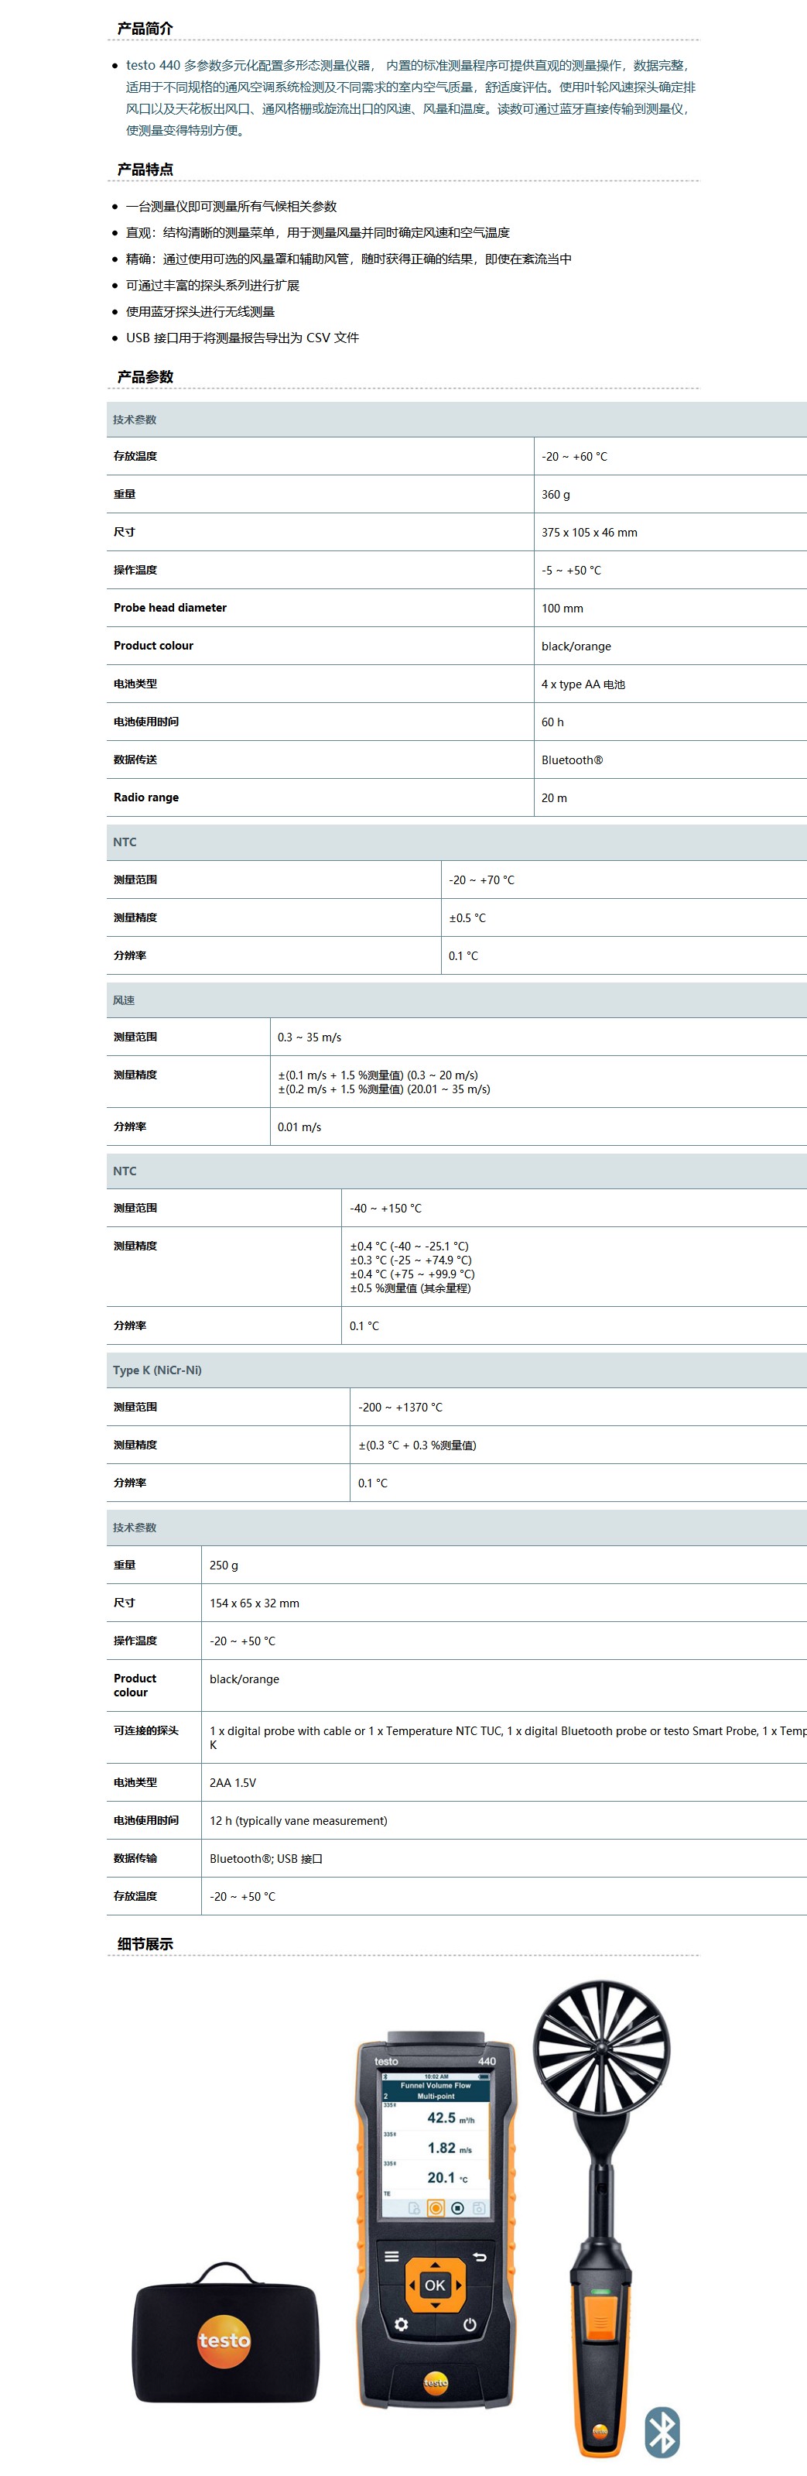
Task: Click the 20.1 °C reading on the device screen
Action: coord(448,2177)
